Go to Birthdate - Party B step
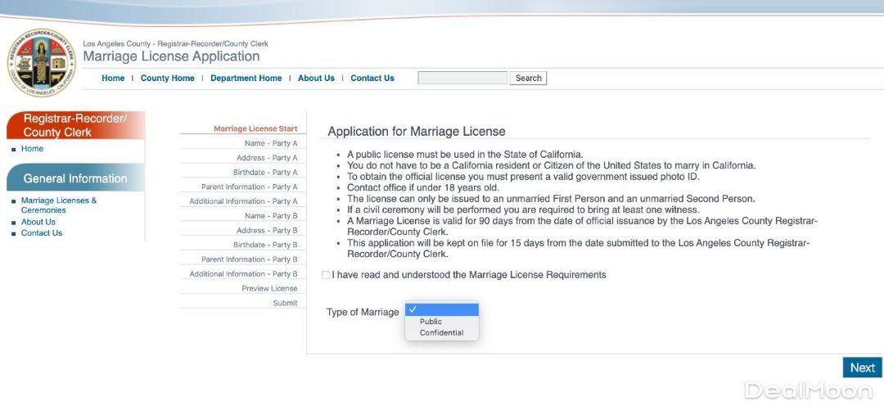Screen dimensions: 884x410 [x=265, y=245]
